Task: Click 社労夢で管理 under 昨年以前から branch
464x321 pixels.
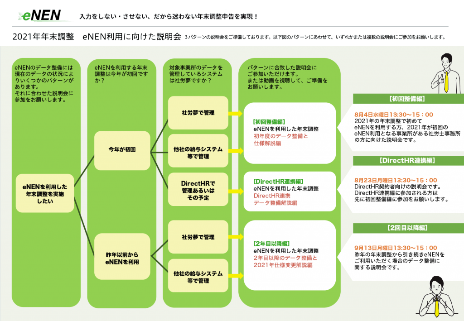Action: (x=198, y=237)
